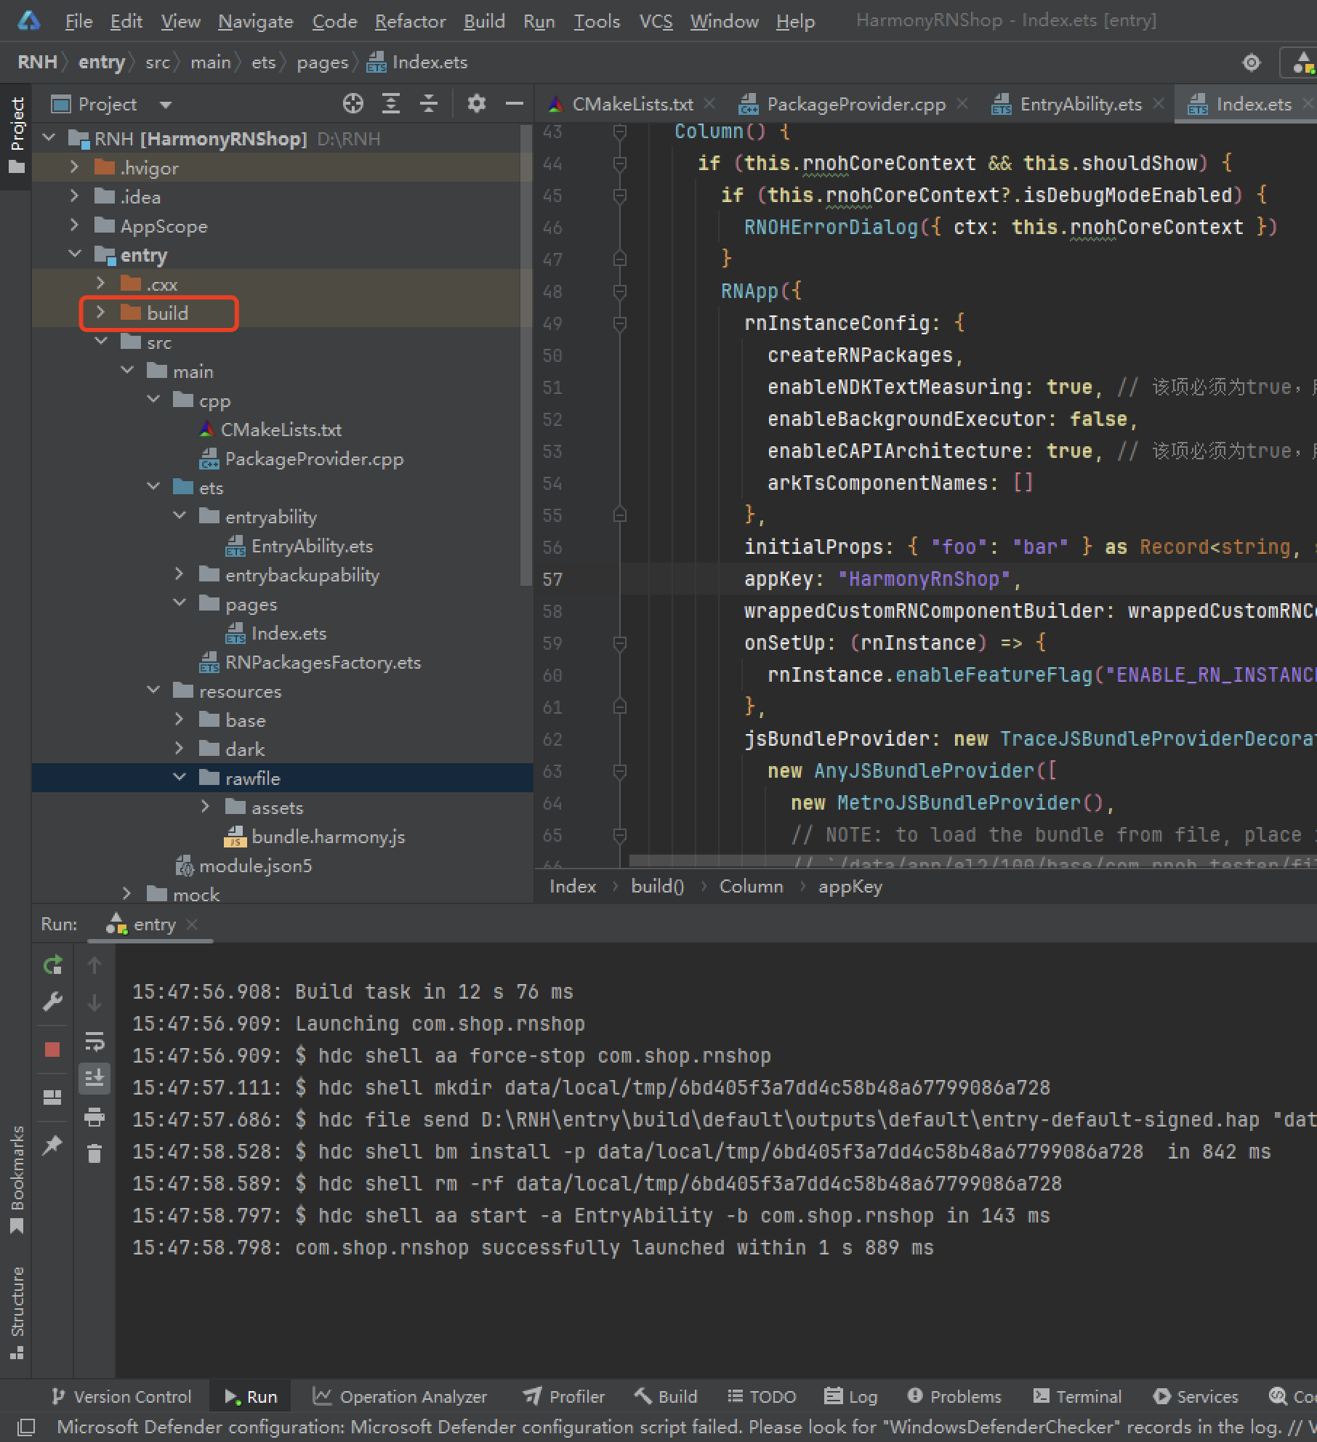Open the Services tool window
Viewport: 1317px width, 1442px height.
coord(1196,1397)
